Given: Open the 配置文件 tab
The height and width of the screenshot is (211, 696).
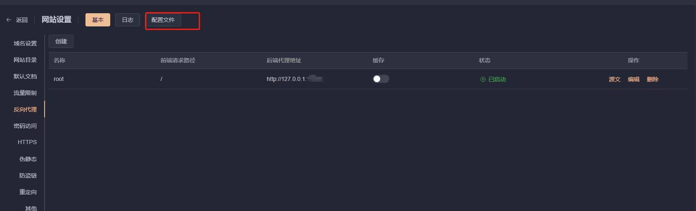Looking at the screenshot, I should (x=163, y=20).
